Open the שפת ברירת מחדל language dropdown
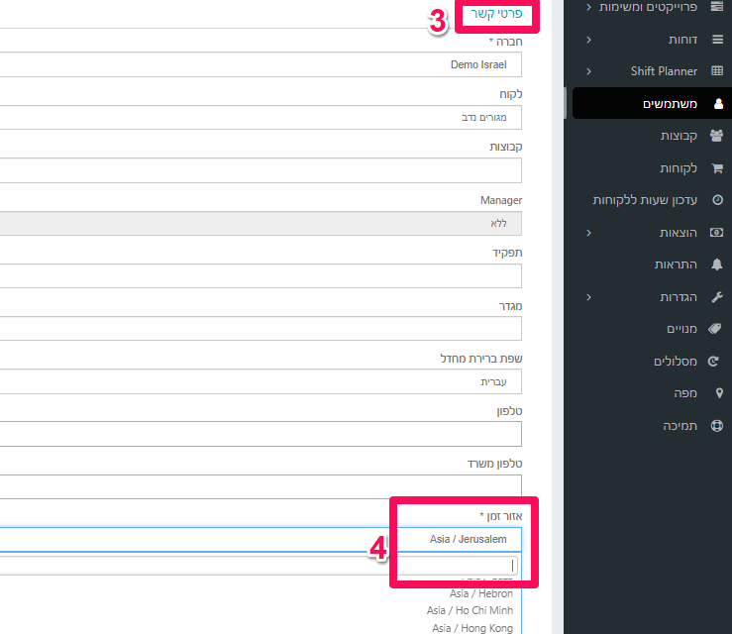This screenshot has height=634, width=732. point(261,381)
